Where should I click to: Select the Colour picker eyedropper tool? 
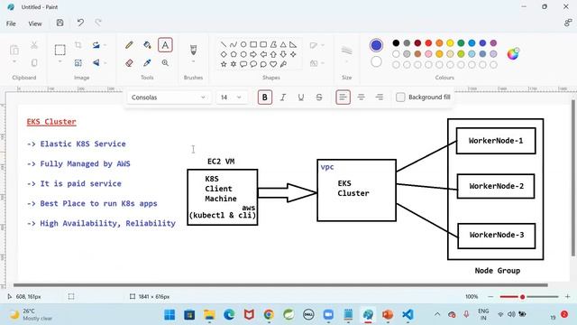tap(147, 62)
